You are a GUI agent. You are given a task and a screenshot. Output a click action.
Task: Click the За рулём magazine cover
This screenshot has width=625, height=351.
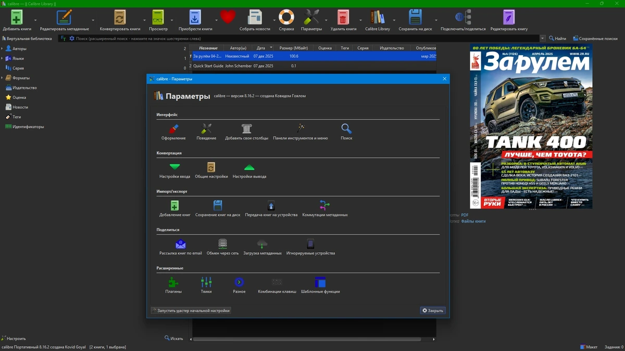pyautogui.click(x=531, y=126)
